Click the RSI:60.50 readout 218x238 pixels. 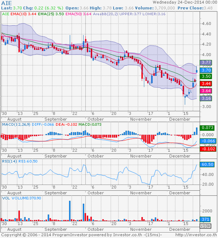(x=28, y=162)
